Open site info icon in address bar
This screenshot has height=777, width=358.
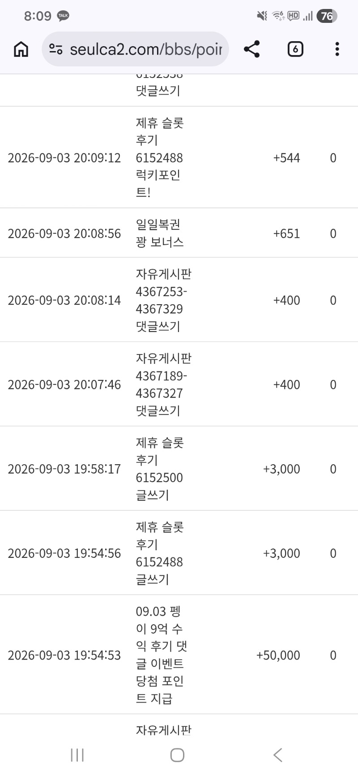56,49
